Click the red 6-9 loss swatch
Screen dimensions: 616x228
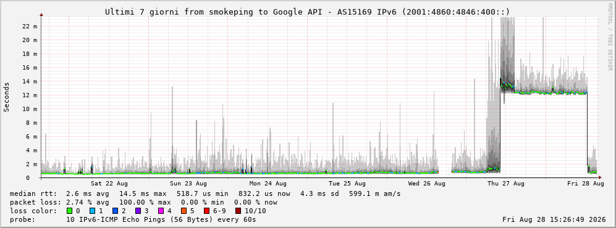click(206, 211)
